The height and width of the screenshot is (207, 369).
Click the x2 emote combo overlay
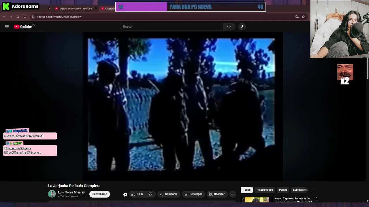coord(345,74)
